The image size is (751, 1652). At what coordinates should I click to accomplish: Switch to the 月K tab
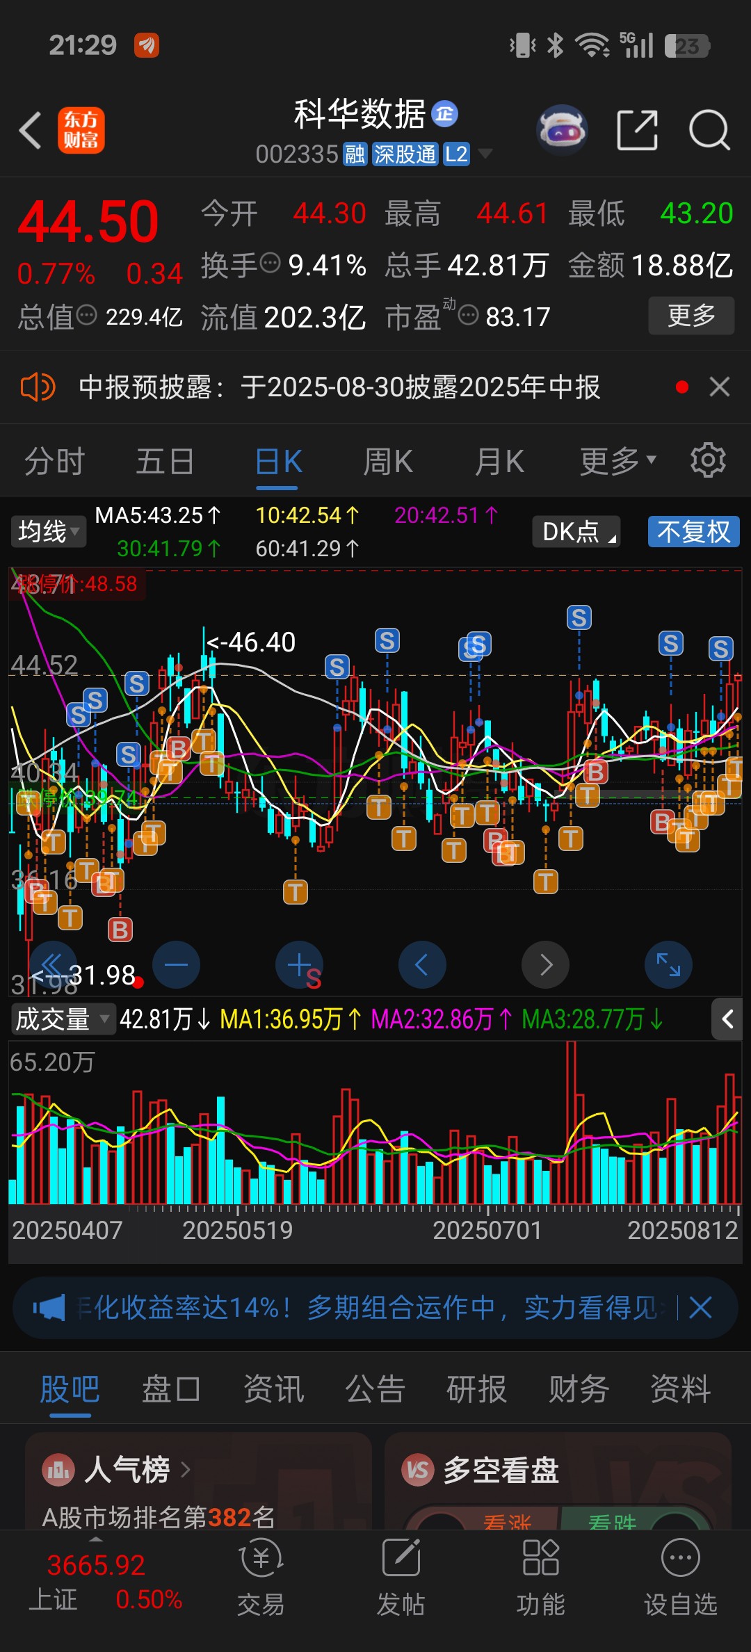click(499, 461)
